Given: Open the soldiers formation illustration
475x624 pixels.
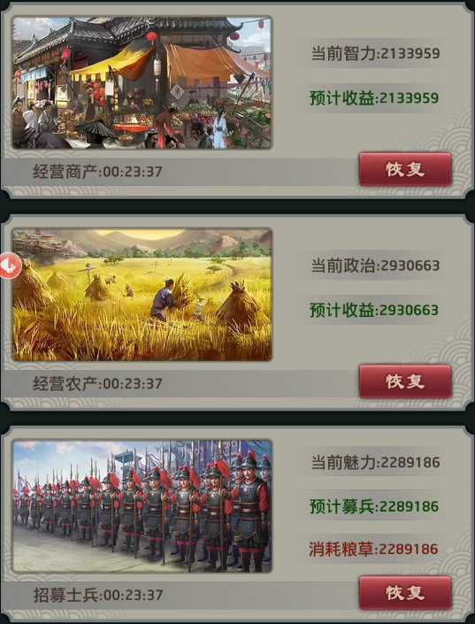Looking at the screenshot, I should tap(142, 506).
